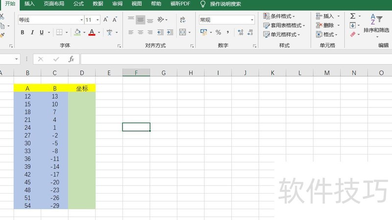This screenshot has height=220, width=392.
Task: Switch to the 页面布局 tab
Action: pyautogui.click(x=54, y=4)
